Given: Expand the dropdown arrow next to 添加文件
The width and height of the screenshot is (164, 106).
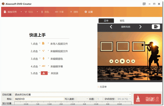Looking at the screenshot, I should 21,12.
